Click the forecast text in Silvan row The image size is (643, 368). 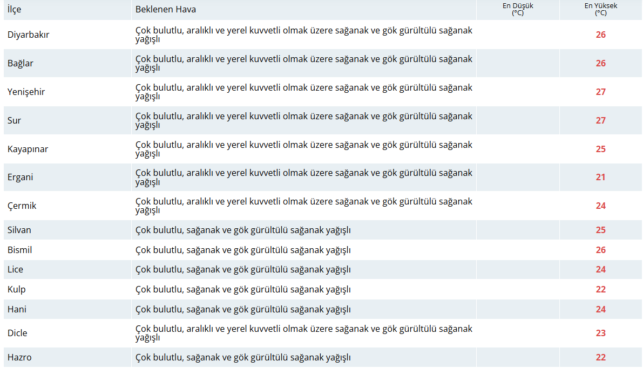tap(243, 230)
